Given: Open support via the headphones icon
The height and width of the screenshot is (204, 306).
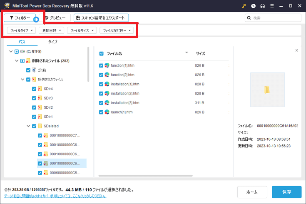Looking at the screenshot, I should click(x=264, y=6).
